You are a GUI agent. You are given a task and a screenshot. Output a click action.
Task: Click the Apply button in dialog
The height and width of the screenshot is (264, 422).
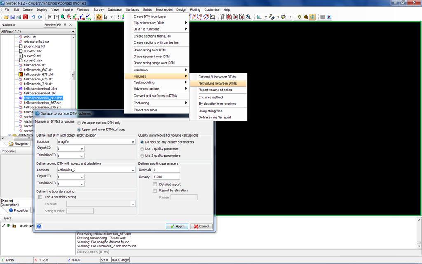[177, 226]
